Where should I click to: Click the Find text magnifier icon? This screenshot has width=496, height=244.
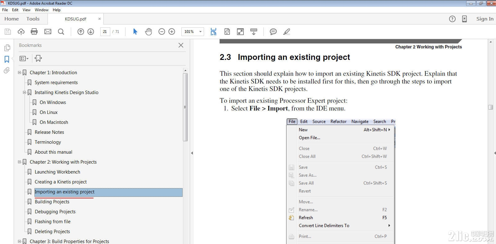(61, 32)
